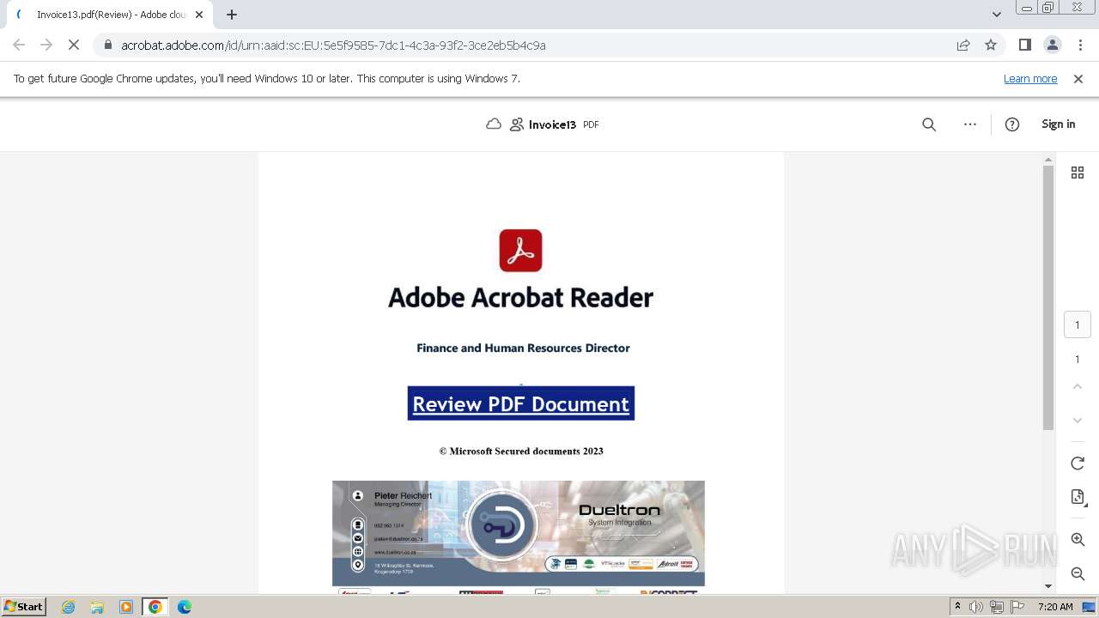Open the Acrobat help question mark
Screen dimensions: 1099x618
pos(1012,124)
